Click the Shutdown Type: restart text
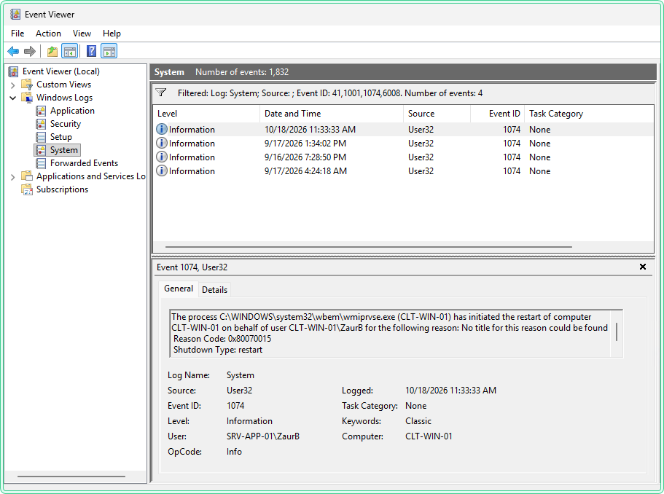This screenshot has width=664, height=494. coord(218,350)
